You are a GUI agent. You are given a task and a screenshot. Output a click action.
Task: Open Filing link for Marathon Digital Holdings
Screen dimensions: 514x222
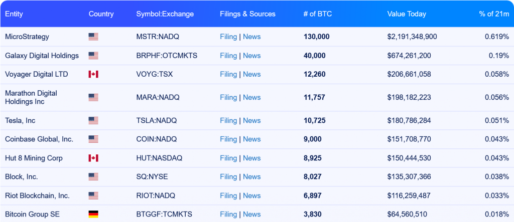pos(228,97)
